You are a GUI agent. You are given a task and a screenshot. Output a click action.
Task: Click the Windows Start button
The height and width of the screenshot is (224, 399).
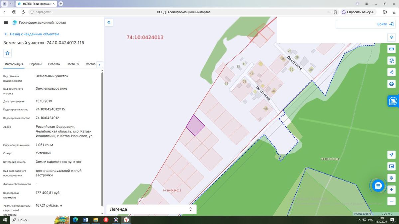point(5,220)
